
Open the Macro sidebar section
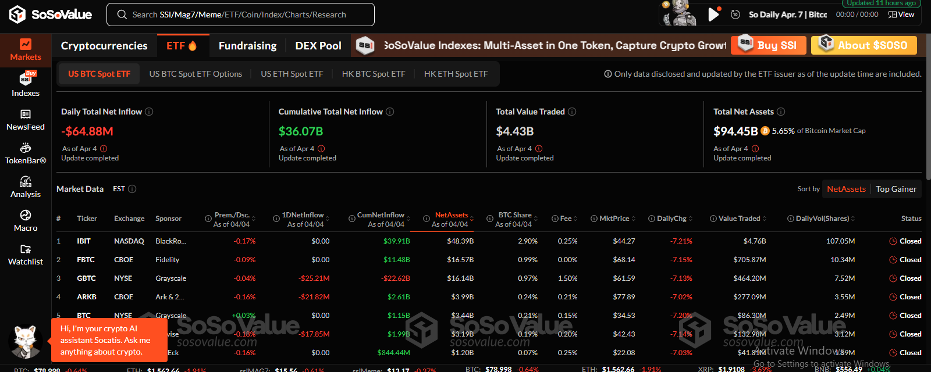point(26,221)
